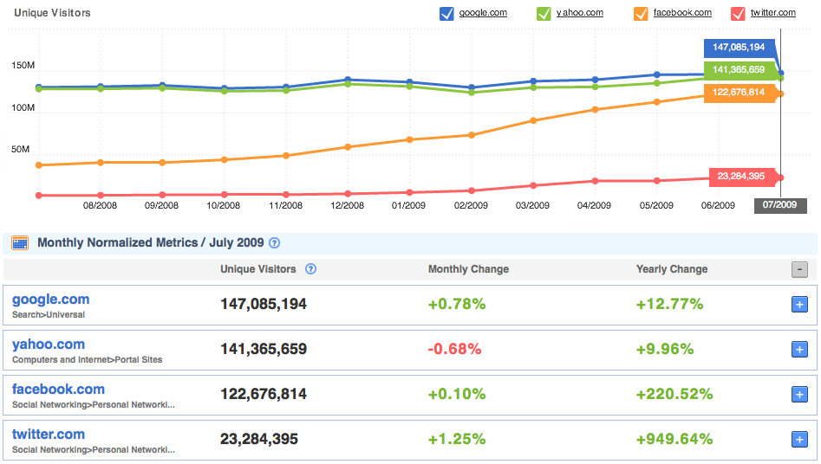Toggle the facebook.com series checkbox
The height and width of the screenshot is (464, 821).
(x=641, y=14)
